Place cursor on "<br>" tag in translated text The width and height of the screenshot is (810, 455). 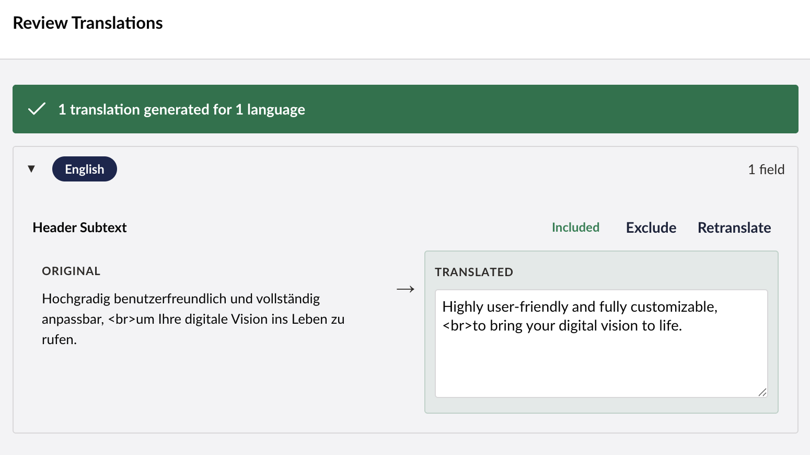pos(457,326)
